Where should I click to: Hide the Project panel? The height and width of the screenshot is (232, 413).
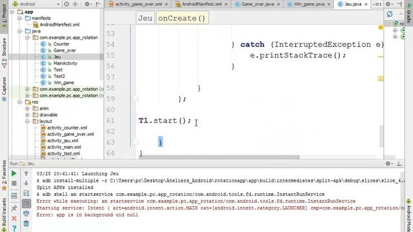click(x=98, y=4)
